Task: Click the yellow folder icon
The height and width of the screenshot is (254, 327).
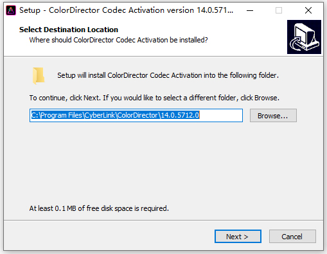Action: [x=39, y=76]
